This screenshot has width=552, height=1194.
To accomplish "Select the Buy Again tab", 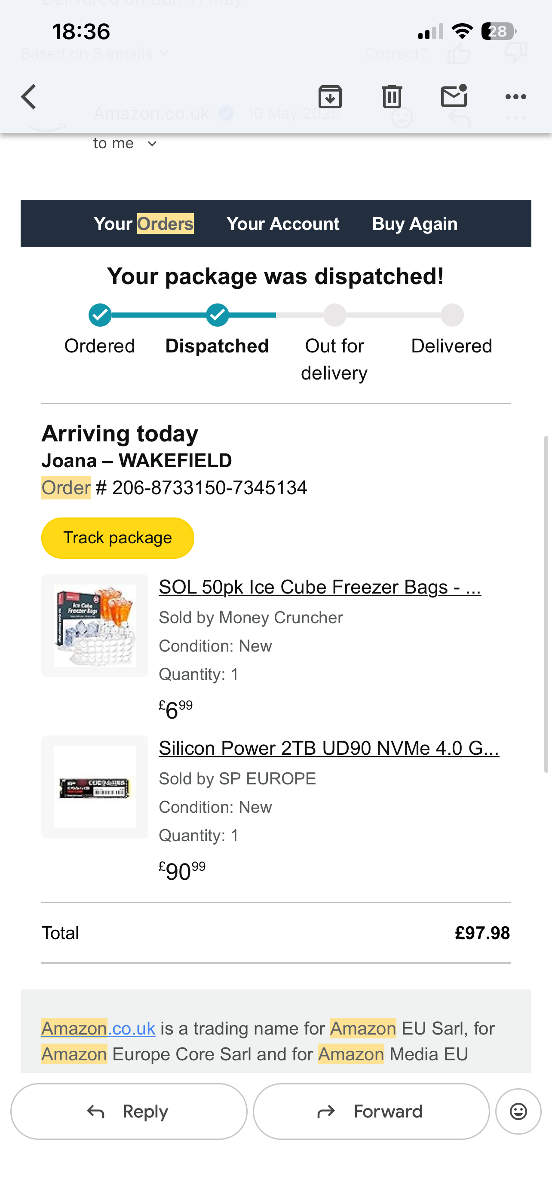I will (415, 224).
